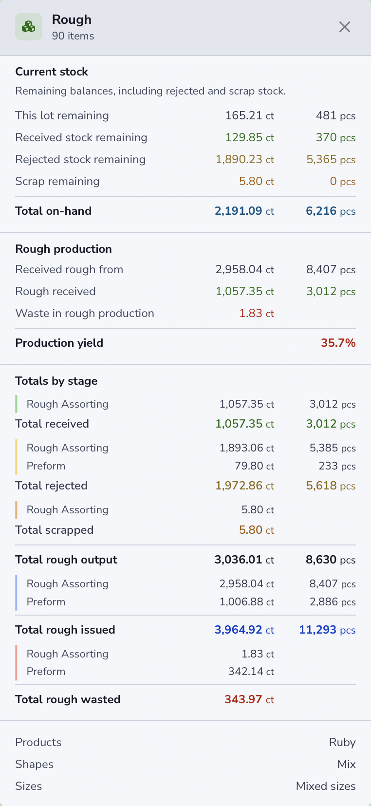The image size is (371, 806).
Task: Close the Rough details panel
Action: point(345,27)
